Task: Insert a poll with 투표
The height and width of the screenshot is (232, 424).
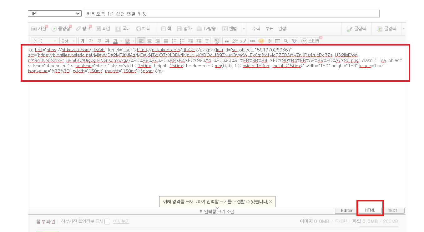Action: 269,29
